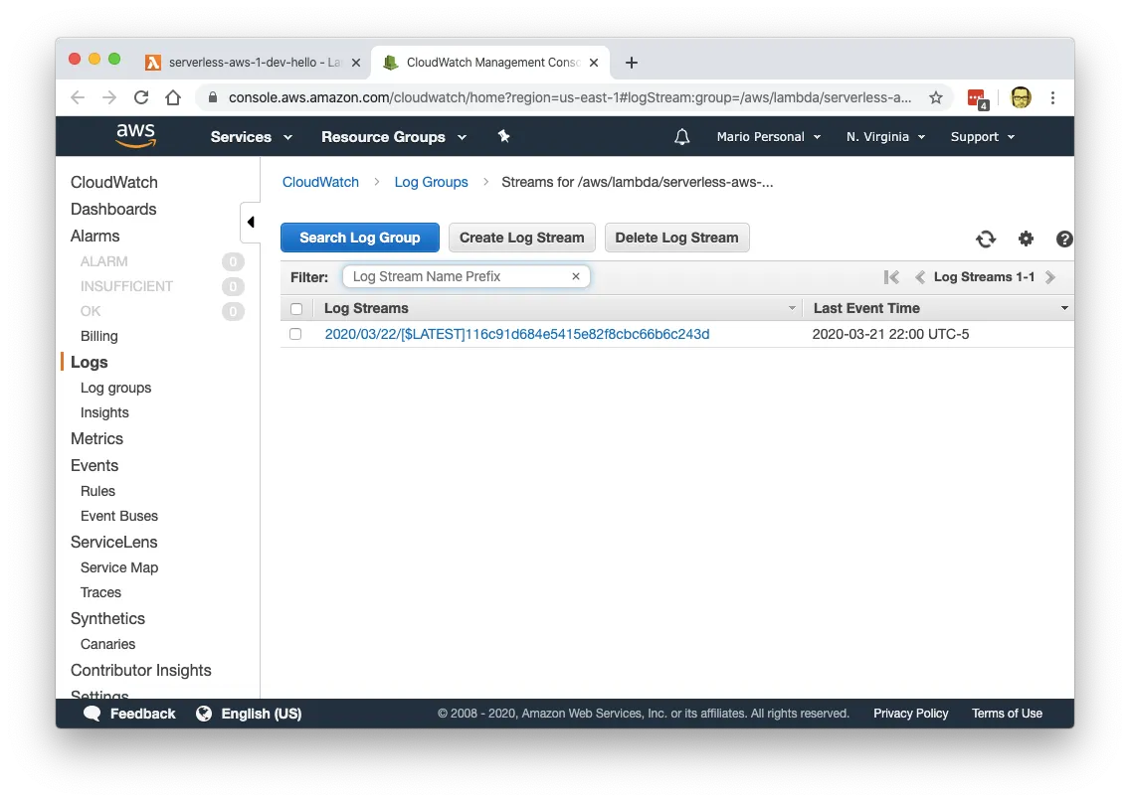Clear the log stream filter field
Viewport: 1130px width, 802px height.
[x=576, y=276]
